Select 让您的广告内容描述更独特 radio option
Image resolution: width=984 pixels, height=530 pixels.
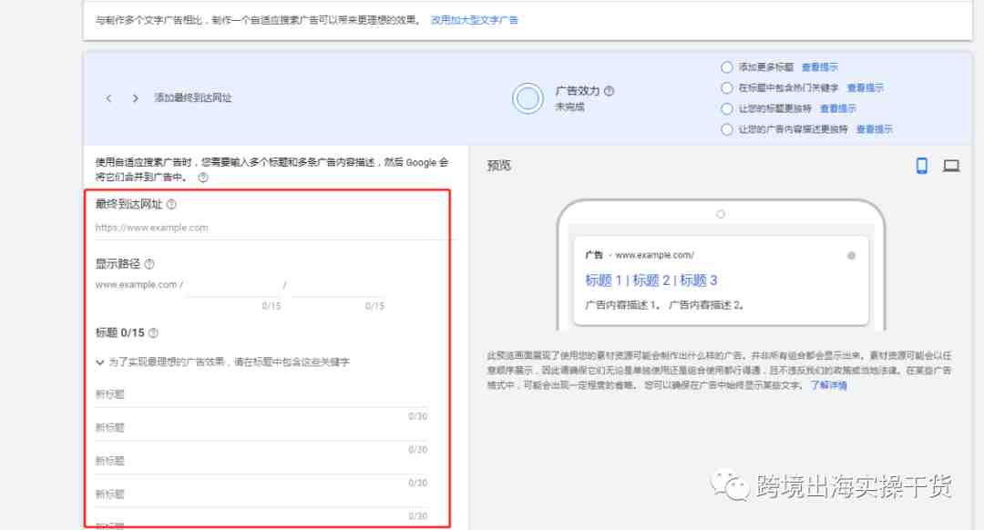pyautogui.click(x=727, y=129)
